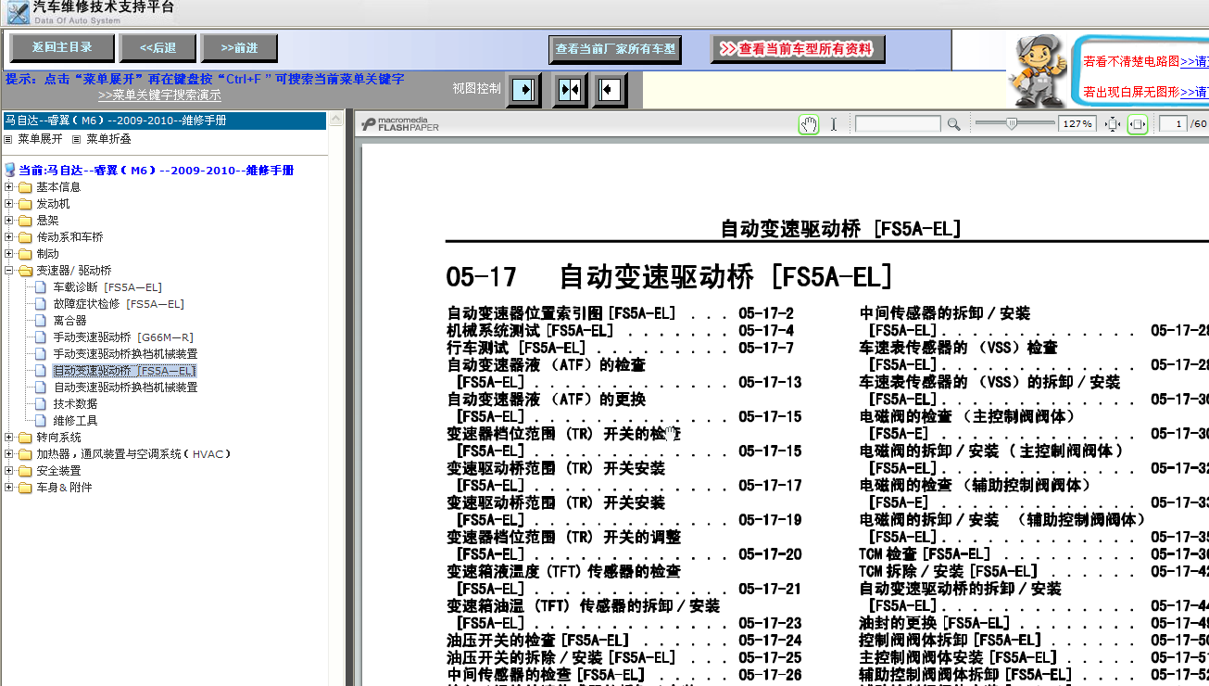Expand the 发动机 plus sign
The image size is (1209, 686).
[x=8, y=204]
